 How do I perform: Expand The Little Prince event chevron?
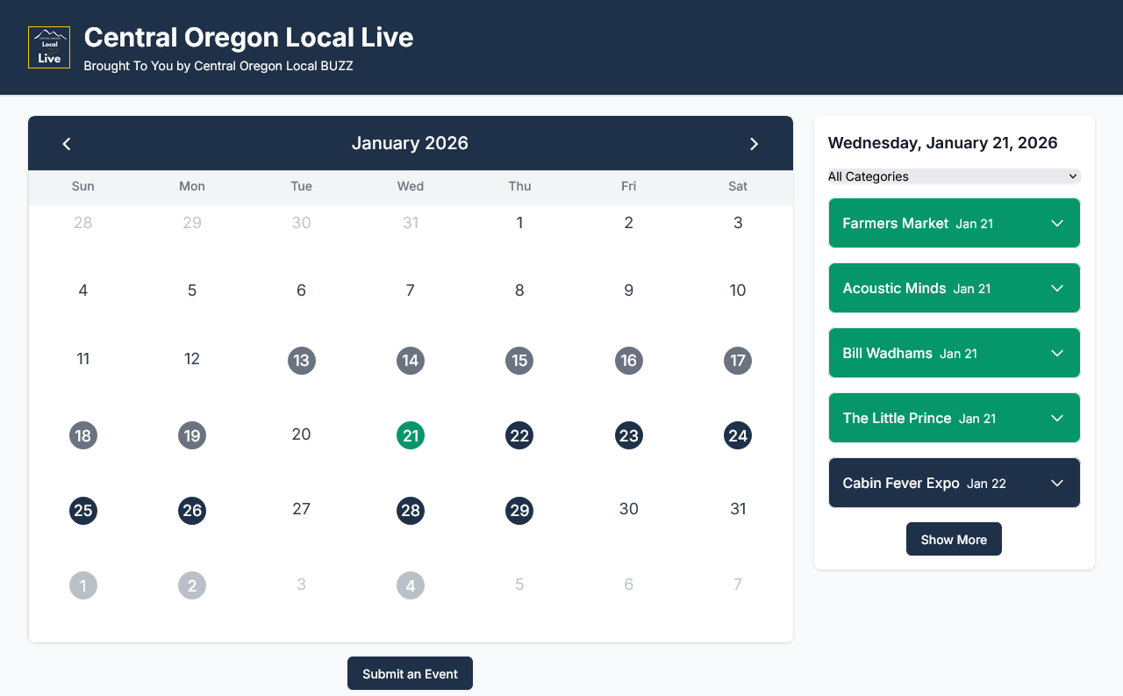(x=1057, y=418)
